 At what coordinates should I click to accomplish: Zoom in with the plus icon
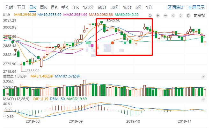[x=158, y=16]
